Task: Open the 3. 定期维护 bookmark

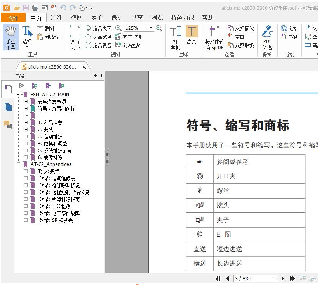Action: [x=50, y=136]
